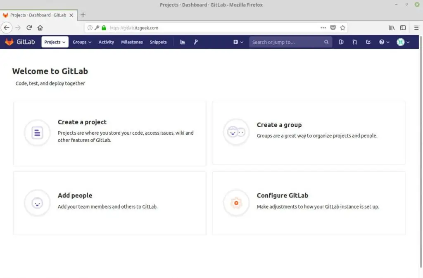Select the Create a project card
The height and width of the screenshot is (278, 423).
[109, 133]
